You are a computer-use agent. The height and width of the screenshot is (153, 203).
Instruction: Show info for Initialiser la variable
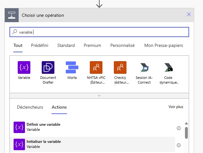(x=179, y=145)
